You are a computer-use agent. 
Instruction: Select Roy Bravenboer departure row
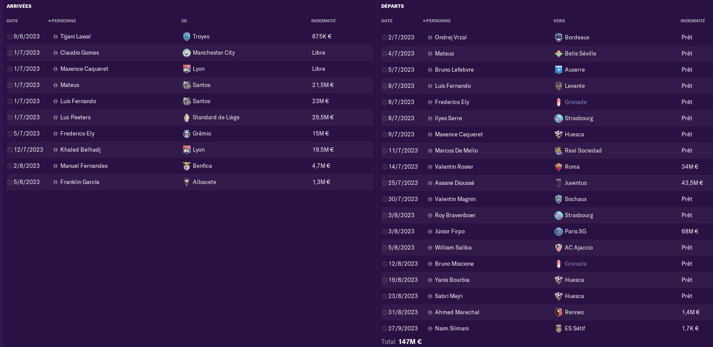547,215
